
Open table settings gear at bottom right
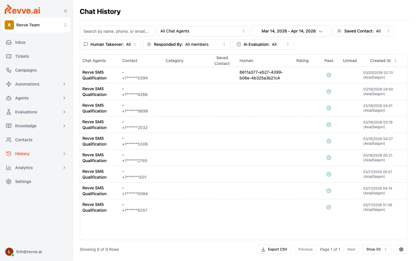(x=401, y=249)
